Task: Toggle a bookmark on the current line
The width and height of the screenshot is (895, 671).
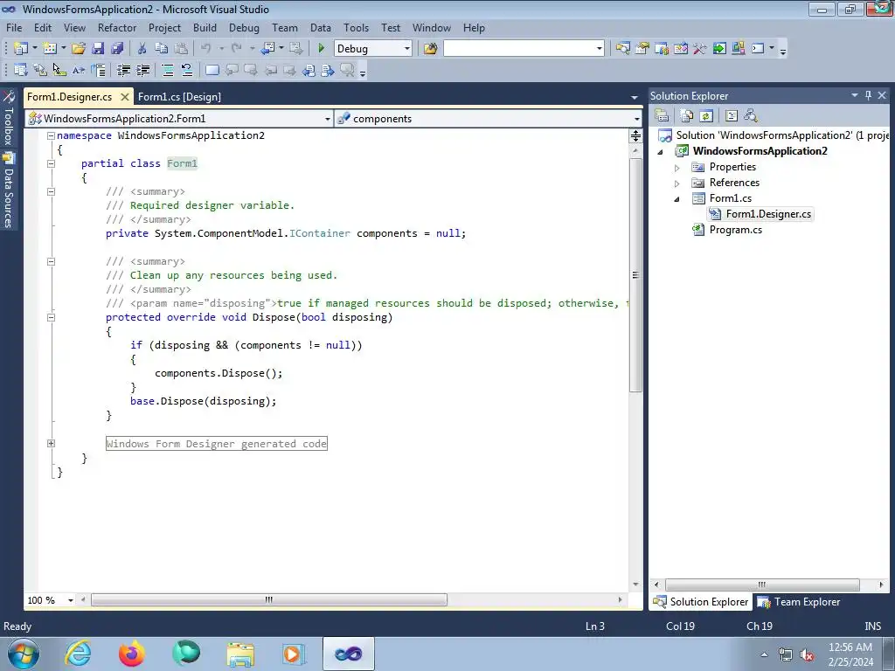Action: tap(212, 70)
